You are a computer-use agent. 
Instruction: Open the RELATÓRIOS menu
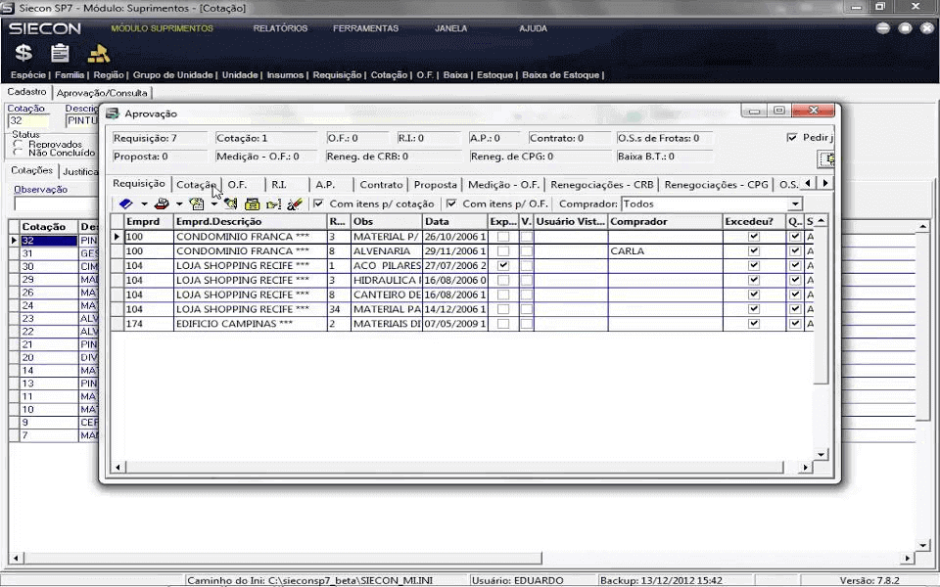coord(280,28)
